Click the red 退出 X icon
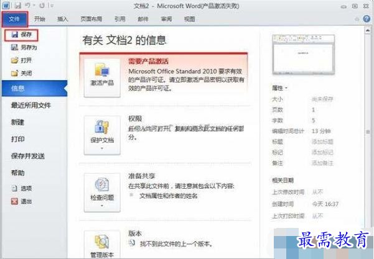The height and width of the screenshot is (259, 374). tap(14, 201)
